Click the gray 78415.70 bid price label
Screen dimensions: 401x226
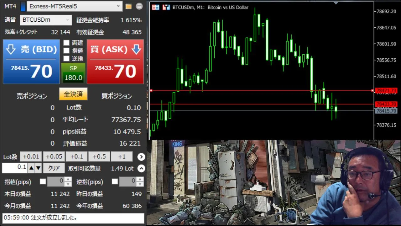click(x=386, y=111)
